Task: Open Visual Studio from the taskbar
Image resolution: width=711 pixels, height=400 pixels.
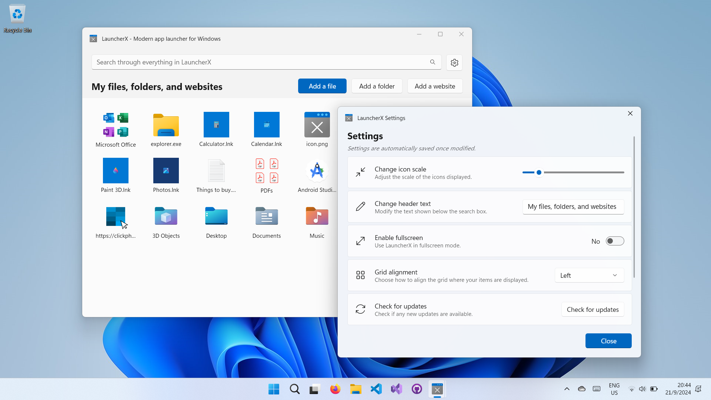Action: [x=396, y=389]
